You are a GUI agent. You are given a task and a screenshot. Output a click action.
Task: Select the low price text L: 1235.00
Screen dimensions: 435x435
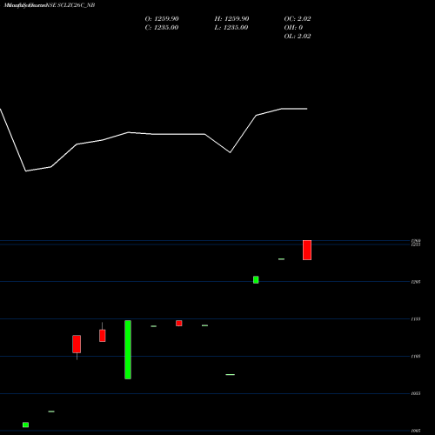pos(231,28)
